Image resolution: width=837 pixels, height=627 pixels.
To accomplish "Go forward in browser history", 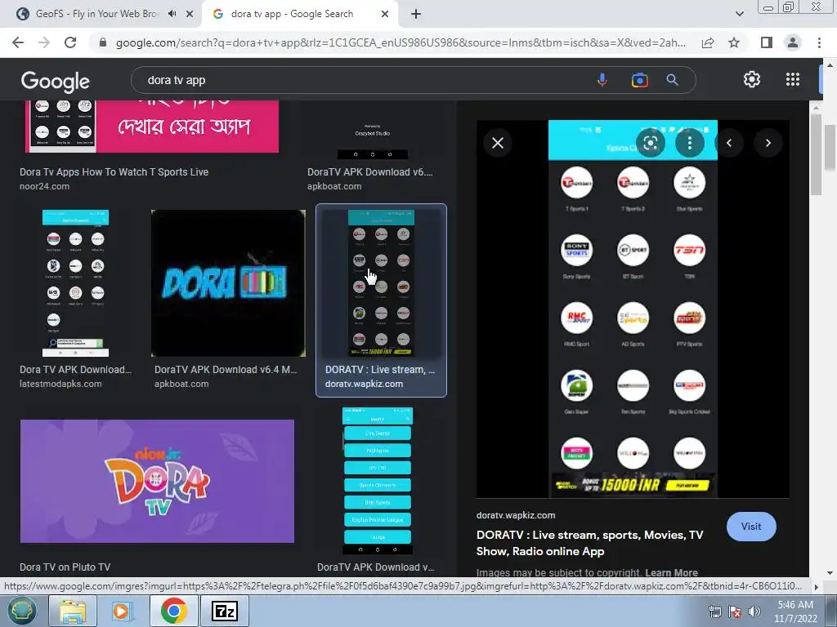I will [x=44, y=42].
